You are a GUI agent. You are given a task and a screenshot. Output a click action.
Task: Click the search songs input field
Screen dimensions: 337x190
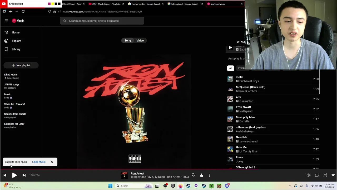click(102, 21)
